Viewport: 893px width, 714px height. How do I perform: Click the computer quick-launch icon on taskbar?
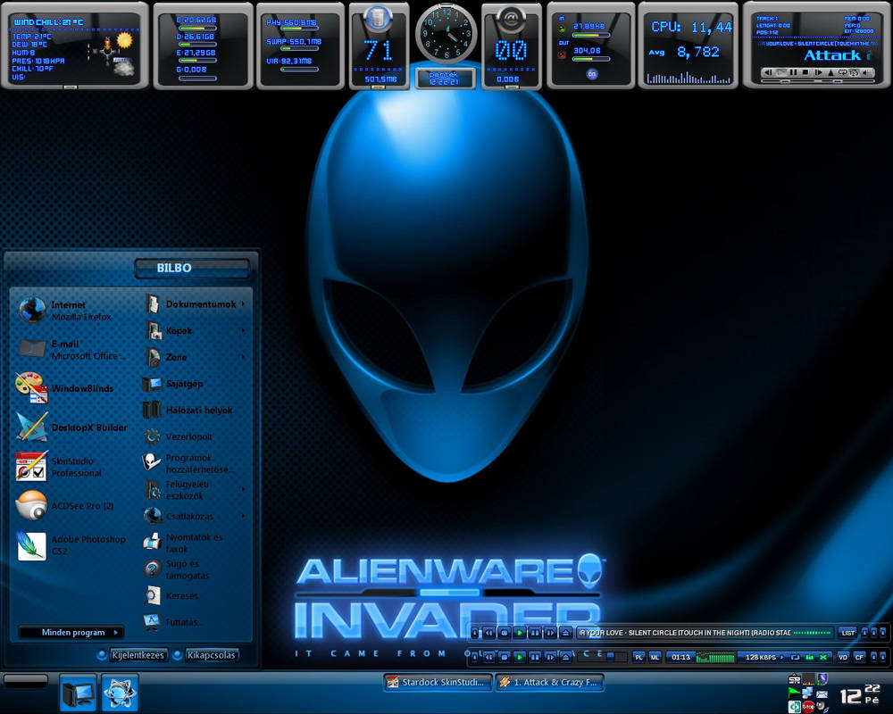click(78, 692)
